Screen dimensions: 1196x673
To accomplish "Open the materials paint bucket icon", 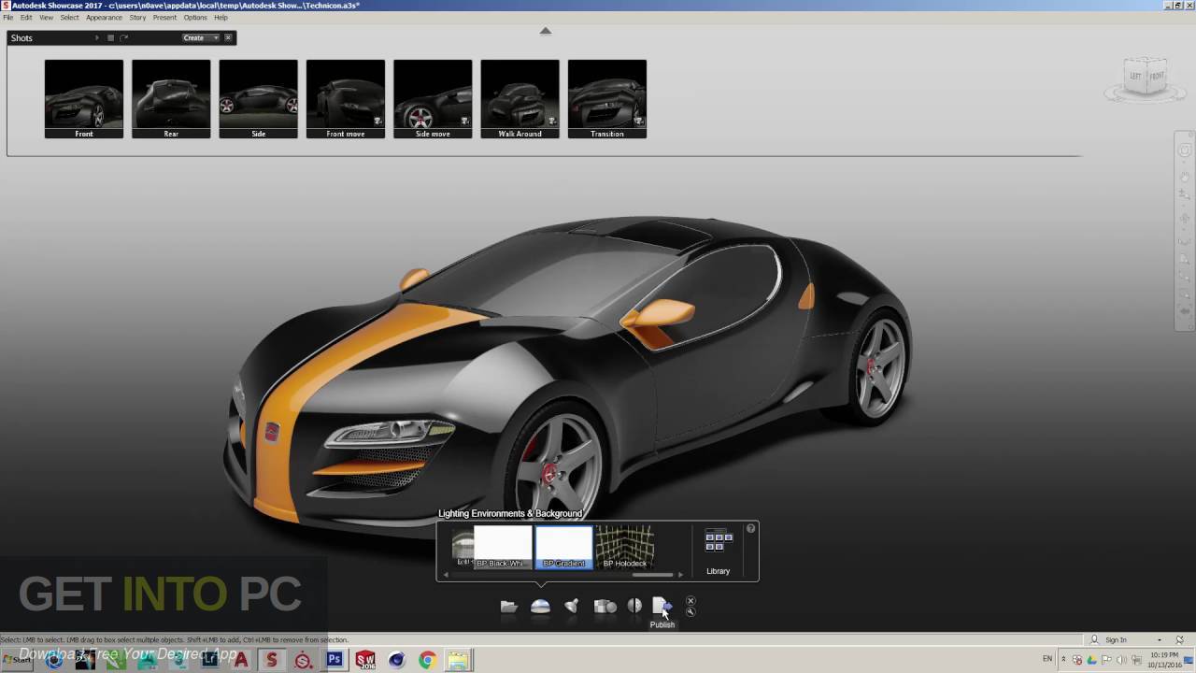I will (572, 607).
